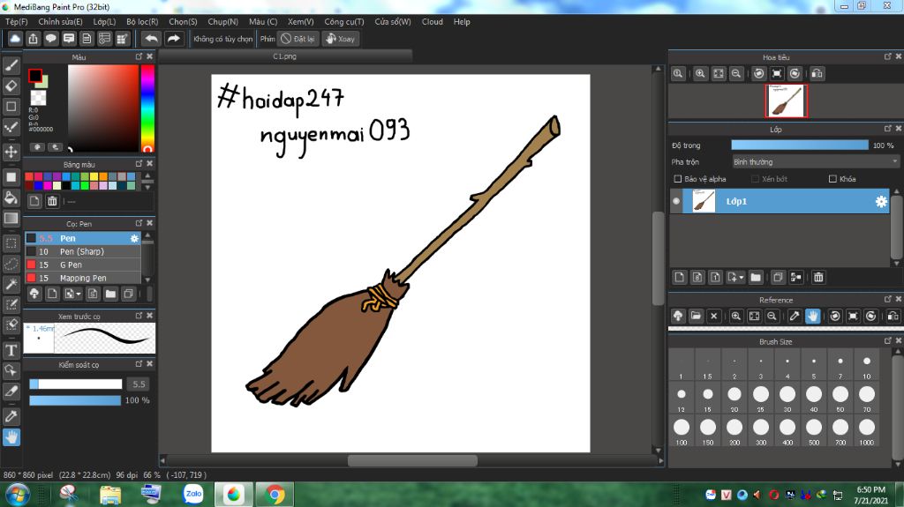Undock the Brush Size panel
Viewport: 904px width, 507px height.
click(x=888, y=341)
